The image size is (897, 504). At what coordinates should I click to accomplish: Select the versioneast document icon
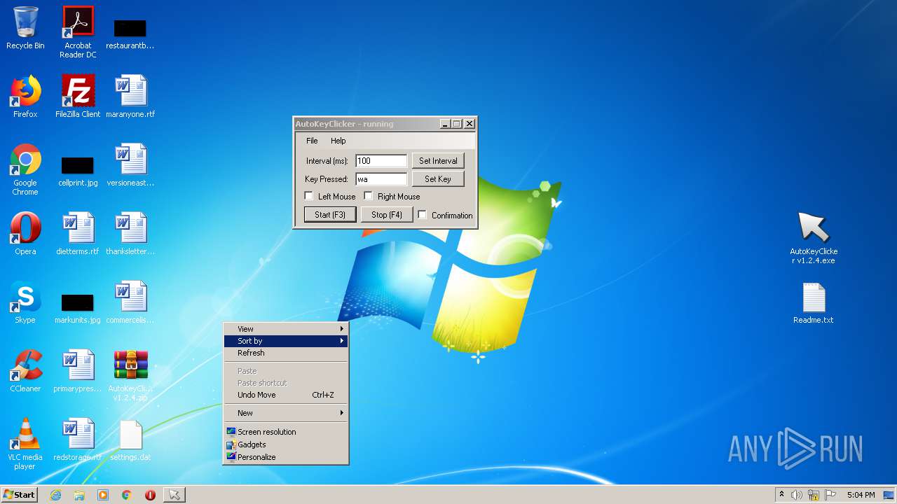pyautogui.click(x=130, y=165)
